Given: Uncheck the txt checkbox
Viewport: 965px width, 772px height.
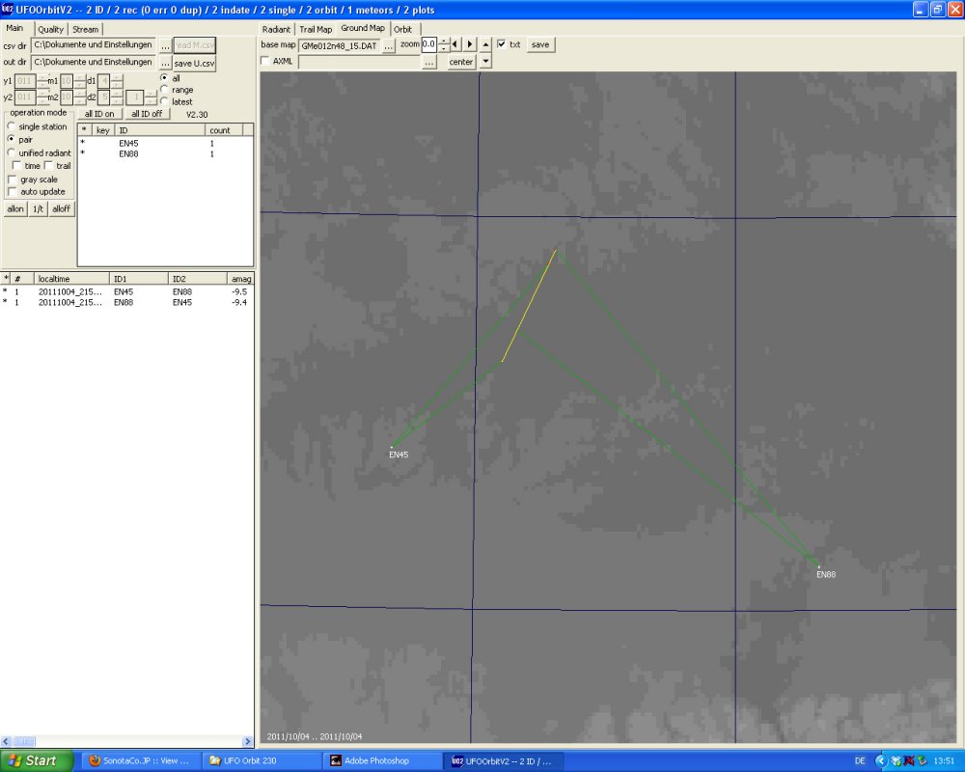Looking at the screenshot, I should pyautogui.click(x=502, y=44).
